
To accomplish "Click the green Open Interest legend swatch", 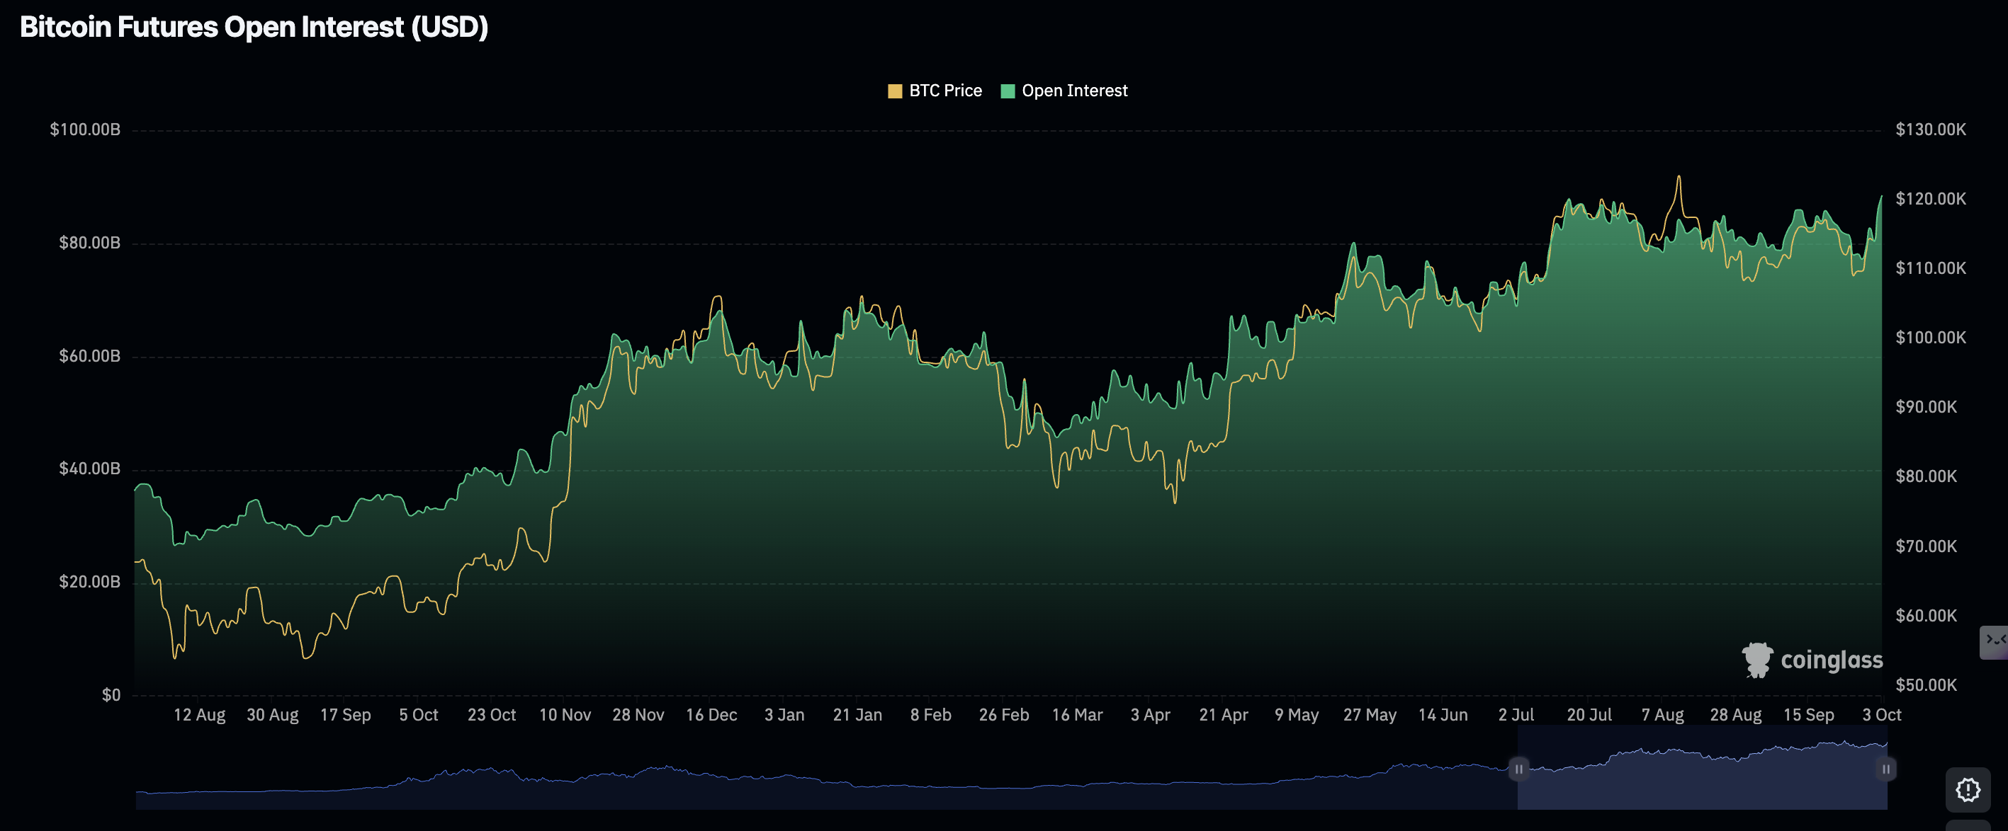I will pyautogui.click(x=1007, y=91).
